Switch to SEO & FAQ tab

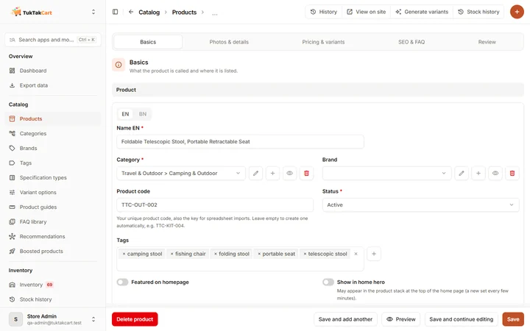click(x=411, y=42)
